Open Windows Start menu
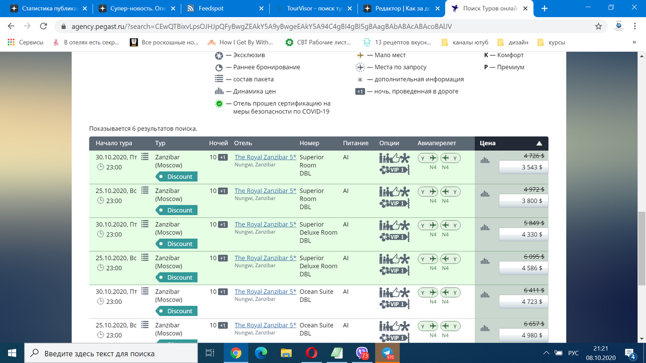This screenshot has width=646, height=363. click(x=12, y=353)
